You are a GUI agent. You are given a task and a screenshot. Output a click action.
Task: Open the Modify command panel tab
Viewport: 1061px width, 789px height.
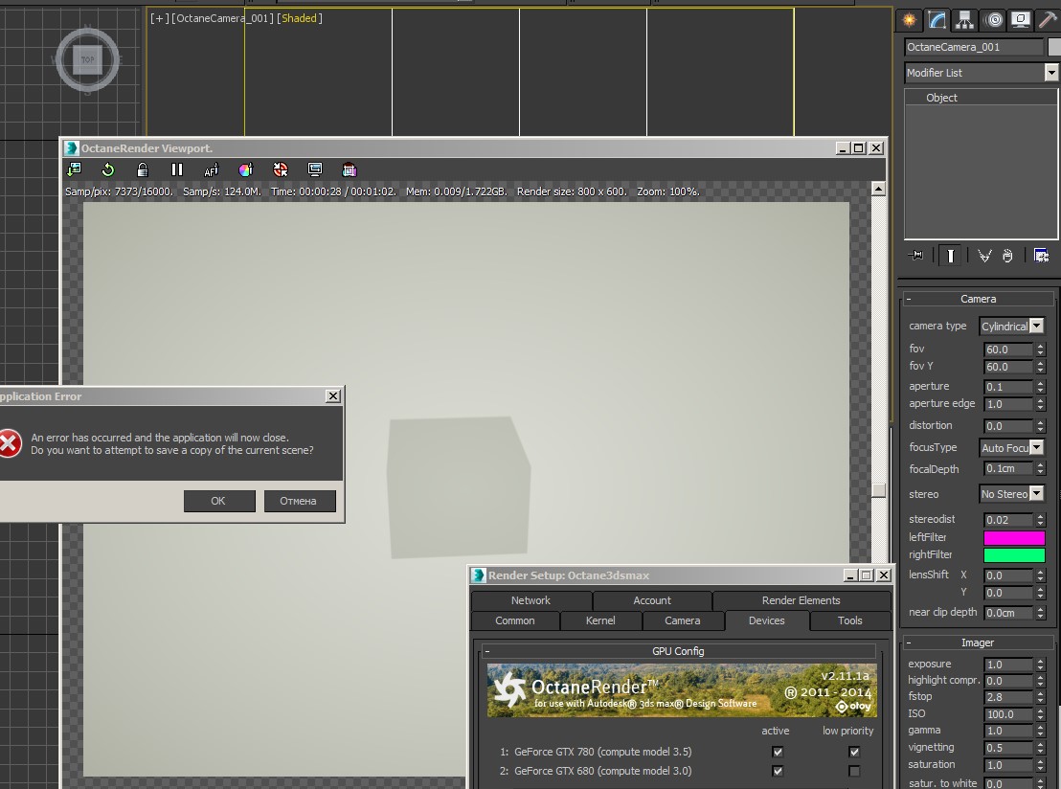click(x=937, y=19)
